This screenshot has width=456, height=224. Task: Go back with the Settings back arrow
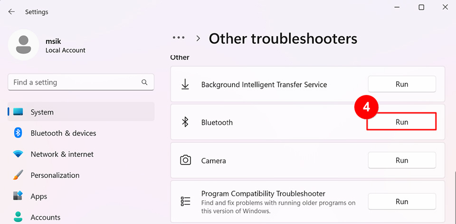point(11,11)
